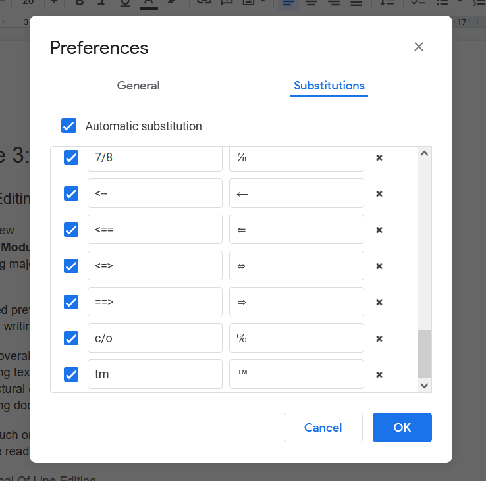Image resolution: width=486 pixels, height=481 pixels.
Task: Confirm preferences with OK button
Action: pos(402,428)
